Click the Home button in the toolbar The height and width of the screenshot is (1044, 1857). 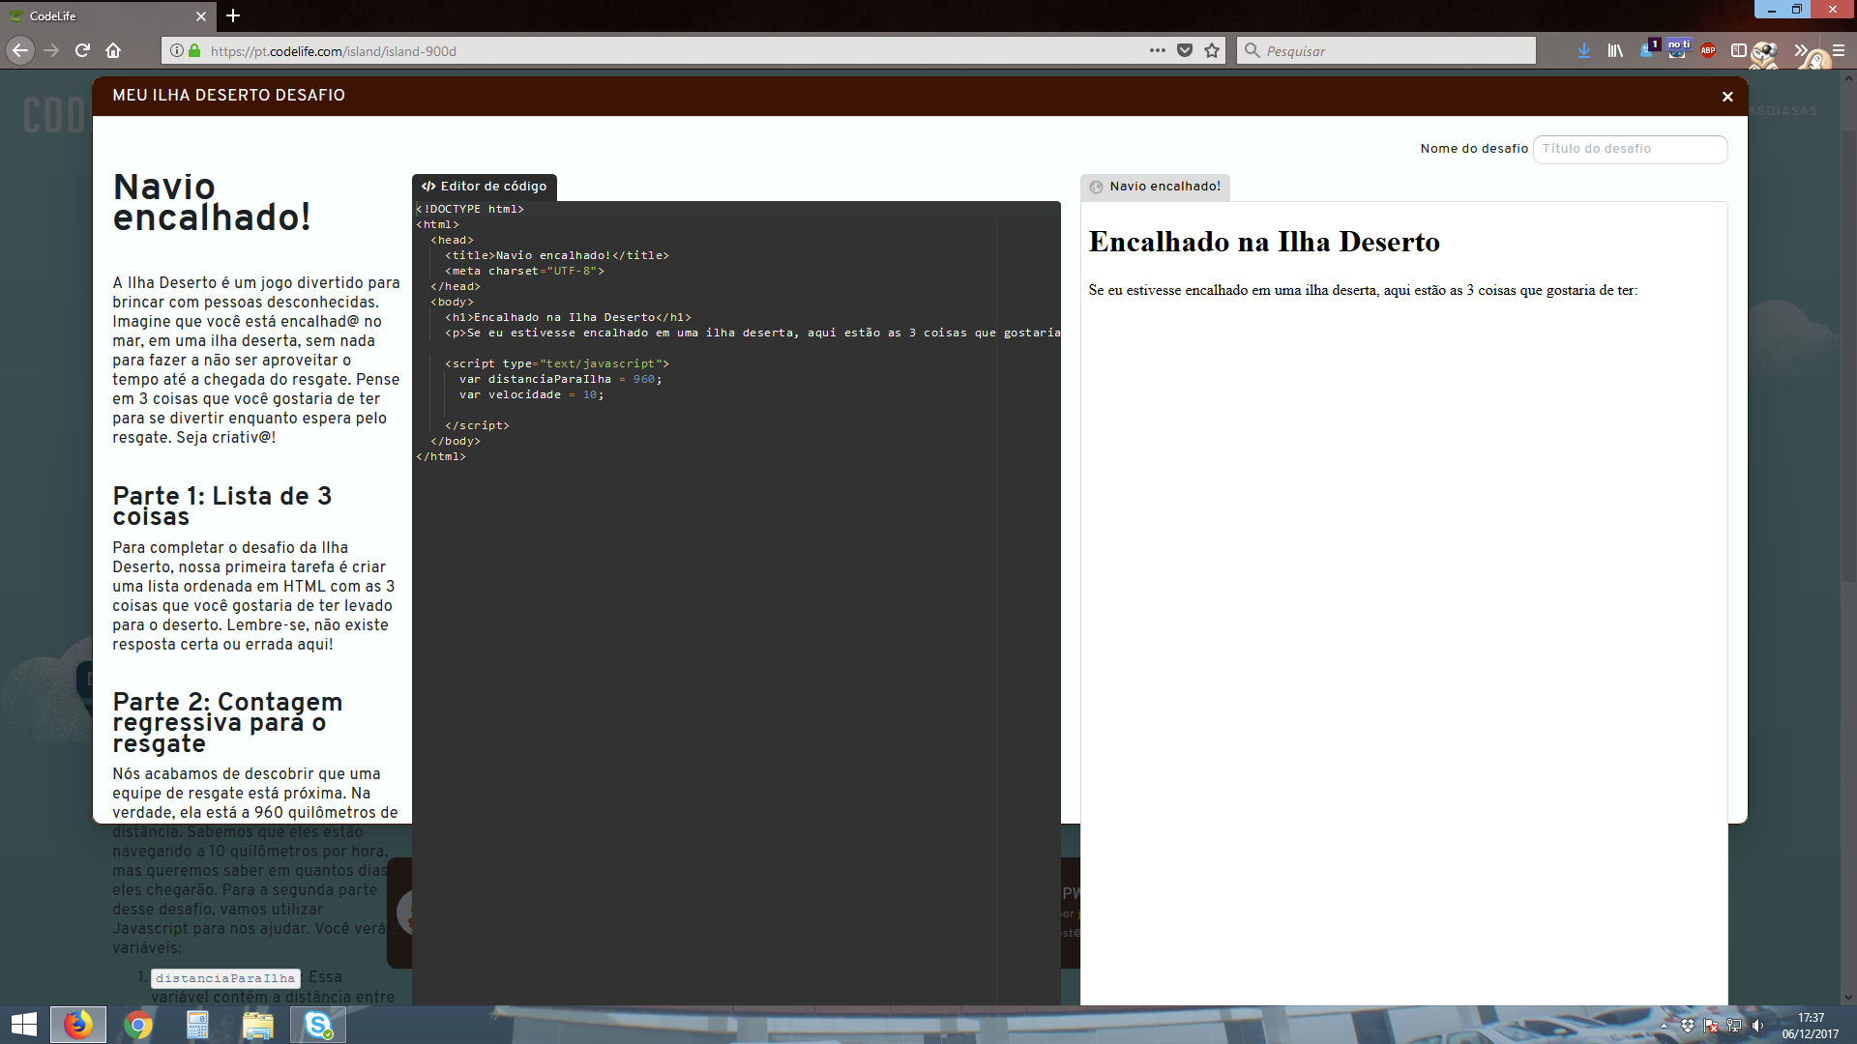[112, 50]
